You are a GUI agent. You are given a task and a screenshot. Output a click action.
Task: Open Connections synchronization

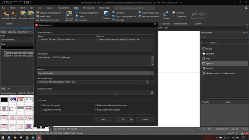click(x=180, y=16)
